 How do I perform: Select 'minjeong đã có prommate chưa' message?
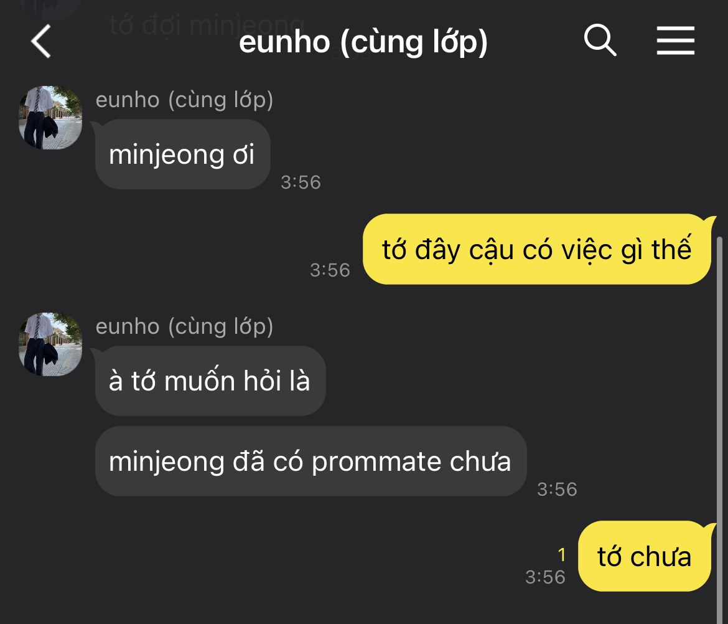(310, 461)
